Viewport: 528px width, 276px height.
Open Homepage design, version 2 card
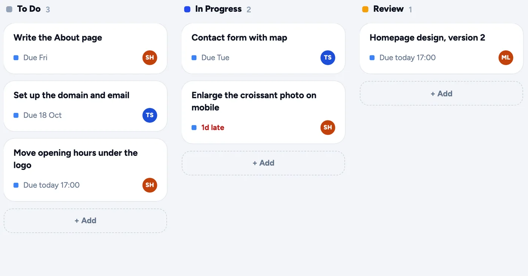click(x=441, y=49)
